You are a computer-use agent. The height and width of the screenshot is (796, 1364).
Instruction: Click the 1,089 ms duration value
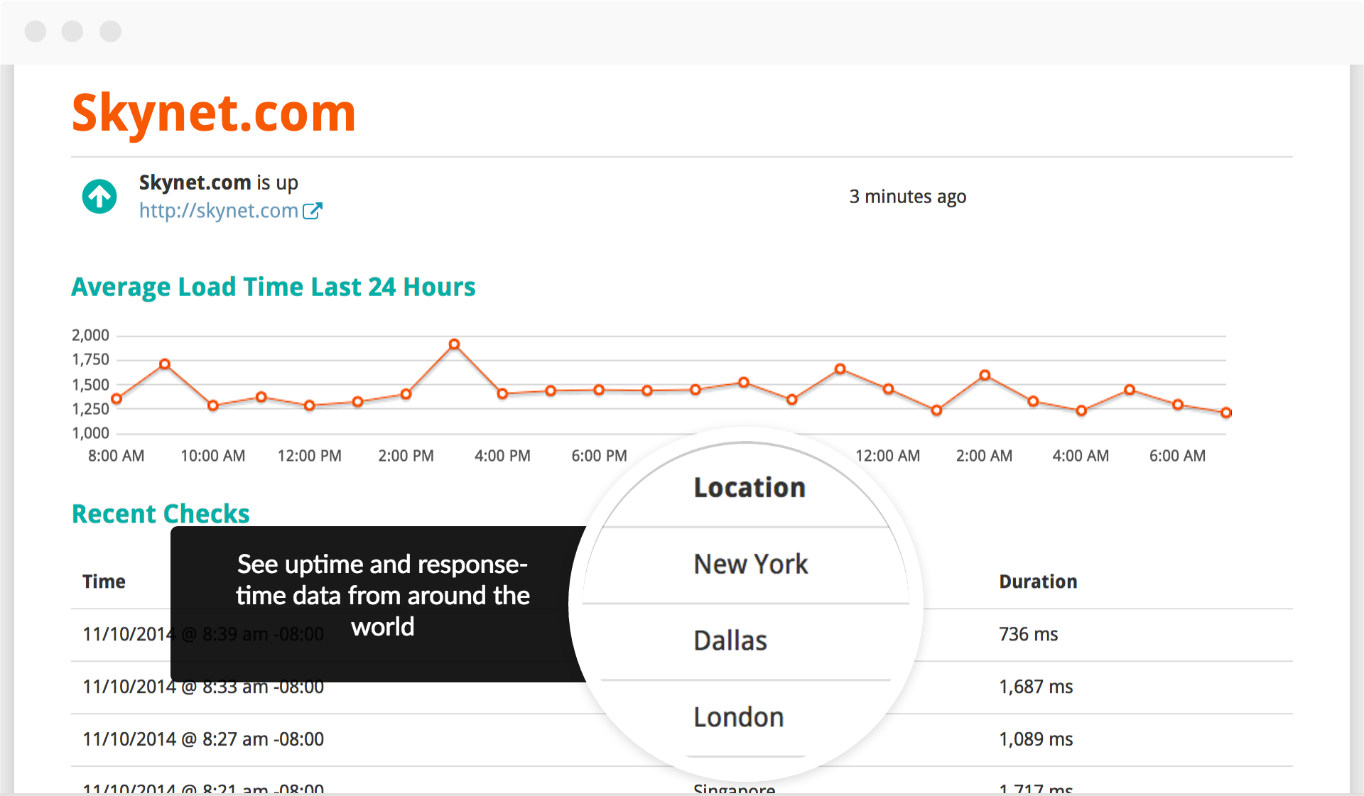pos(1036,739)
